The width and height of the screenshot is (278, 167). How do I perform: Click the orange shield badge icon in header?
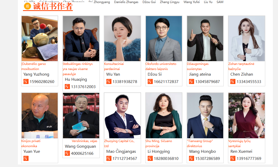(28, 6)
